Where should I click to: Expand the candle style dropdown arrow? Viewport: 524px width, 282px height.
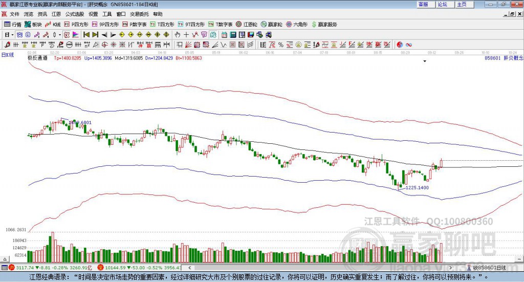click(x=60, y=35)
